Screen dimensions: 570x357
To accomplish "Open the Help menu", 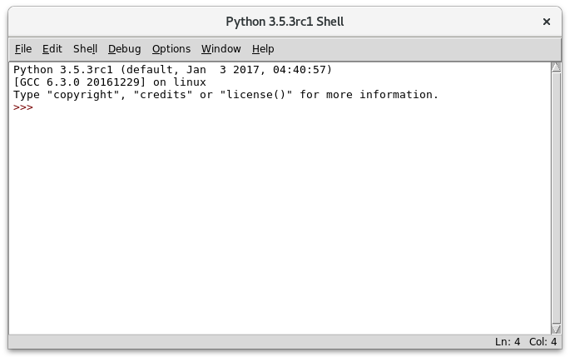I will (263, 49).
